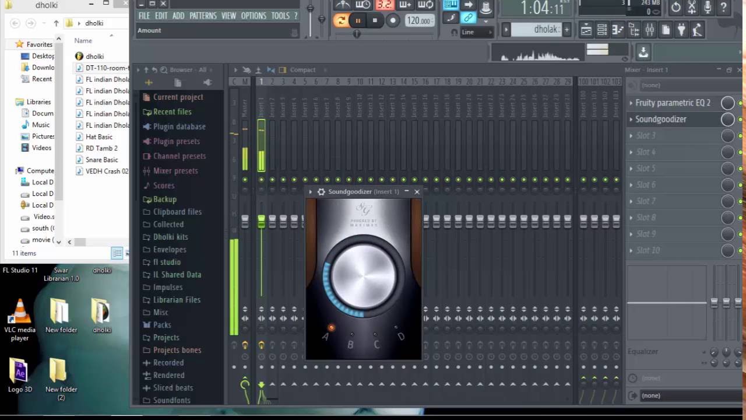746x420 pixels.
Task: Mute Insert 1 track green LED
Action: 261,180
